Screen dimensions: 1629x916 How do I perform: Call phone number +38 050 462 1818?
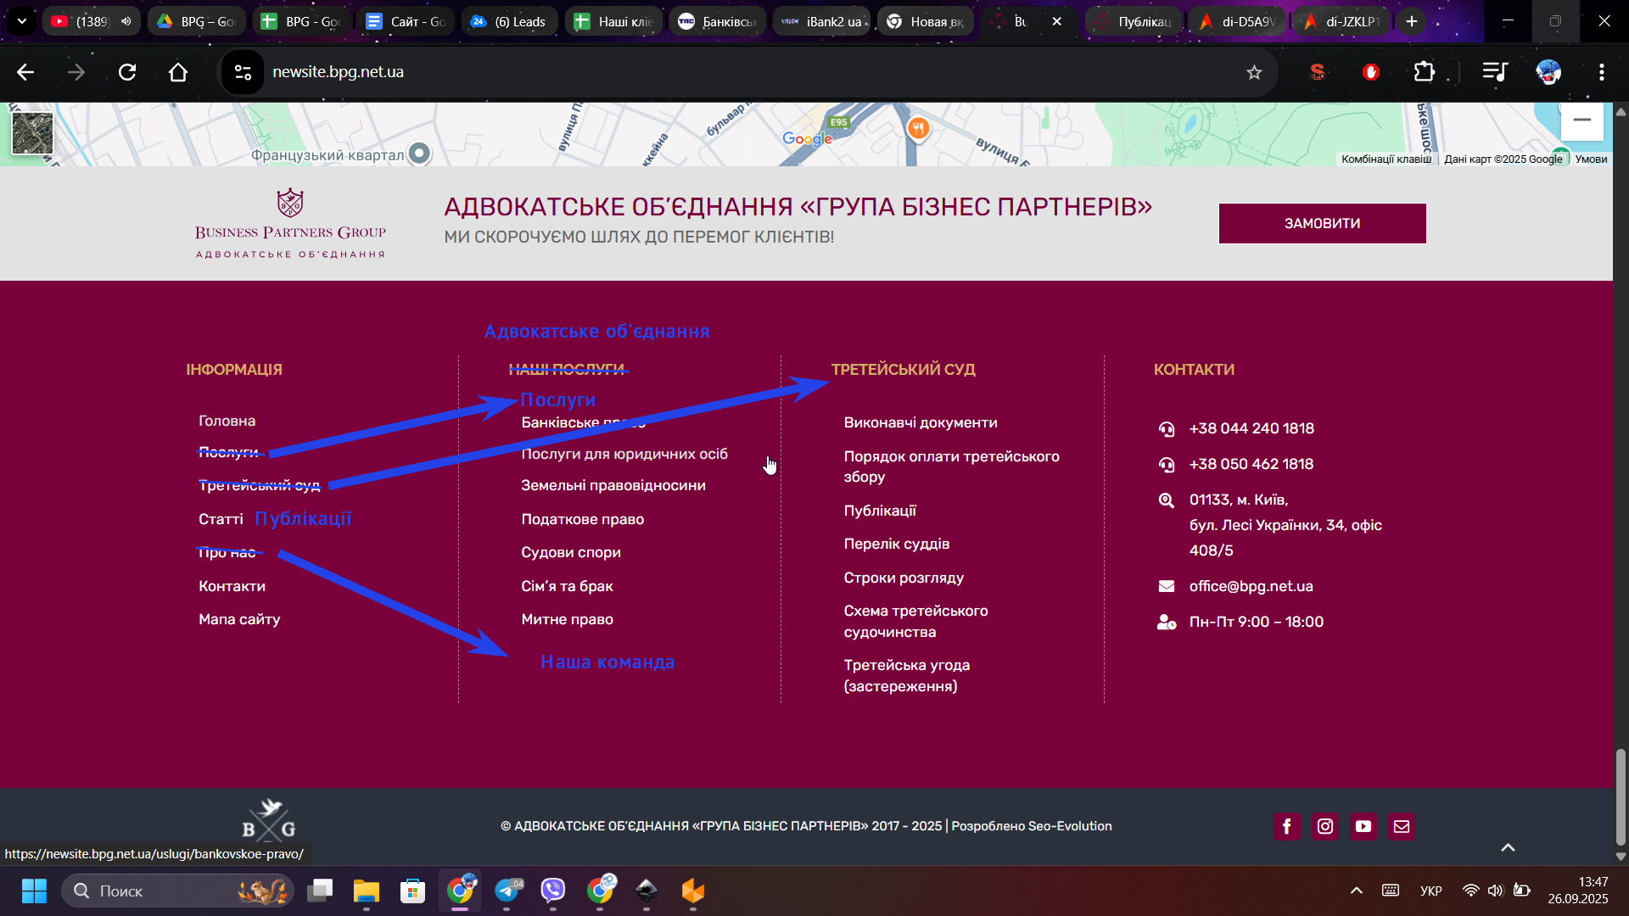[1251, 464]
